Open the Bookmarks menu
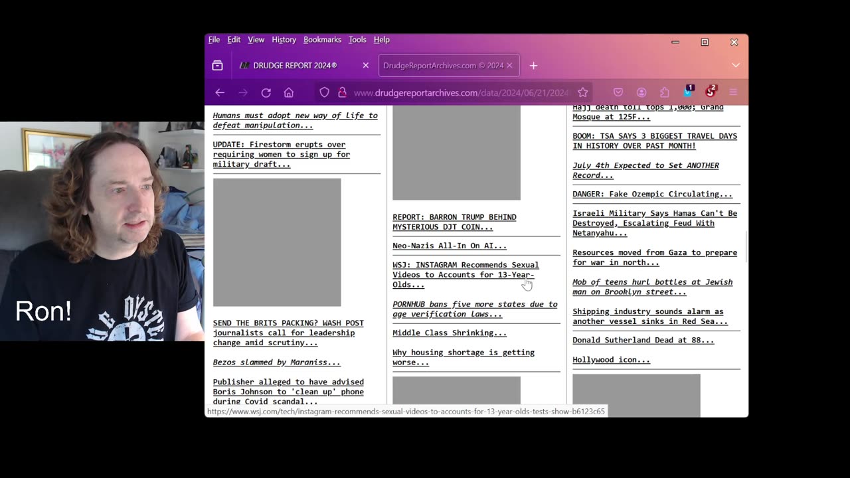Viewport: 850px width, 478px height. coord(322,40)
